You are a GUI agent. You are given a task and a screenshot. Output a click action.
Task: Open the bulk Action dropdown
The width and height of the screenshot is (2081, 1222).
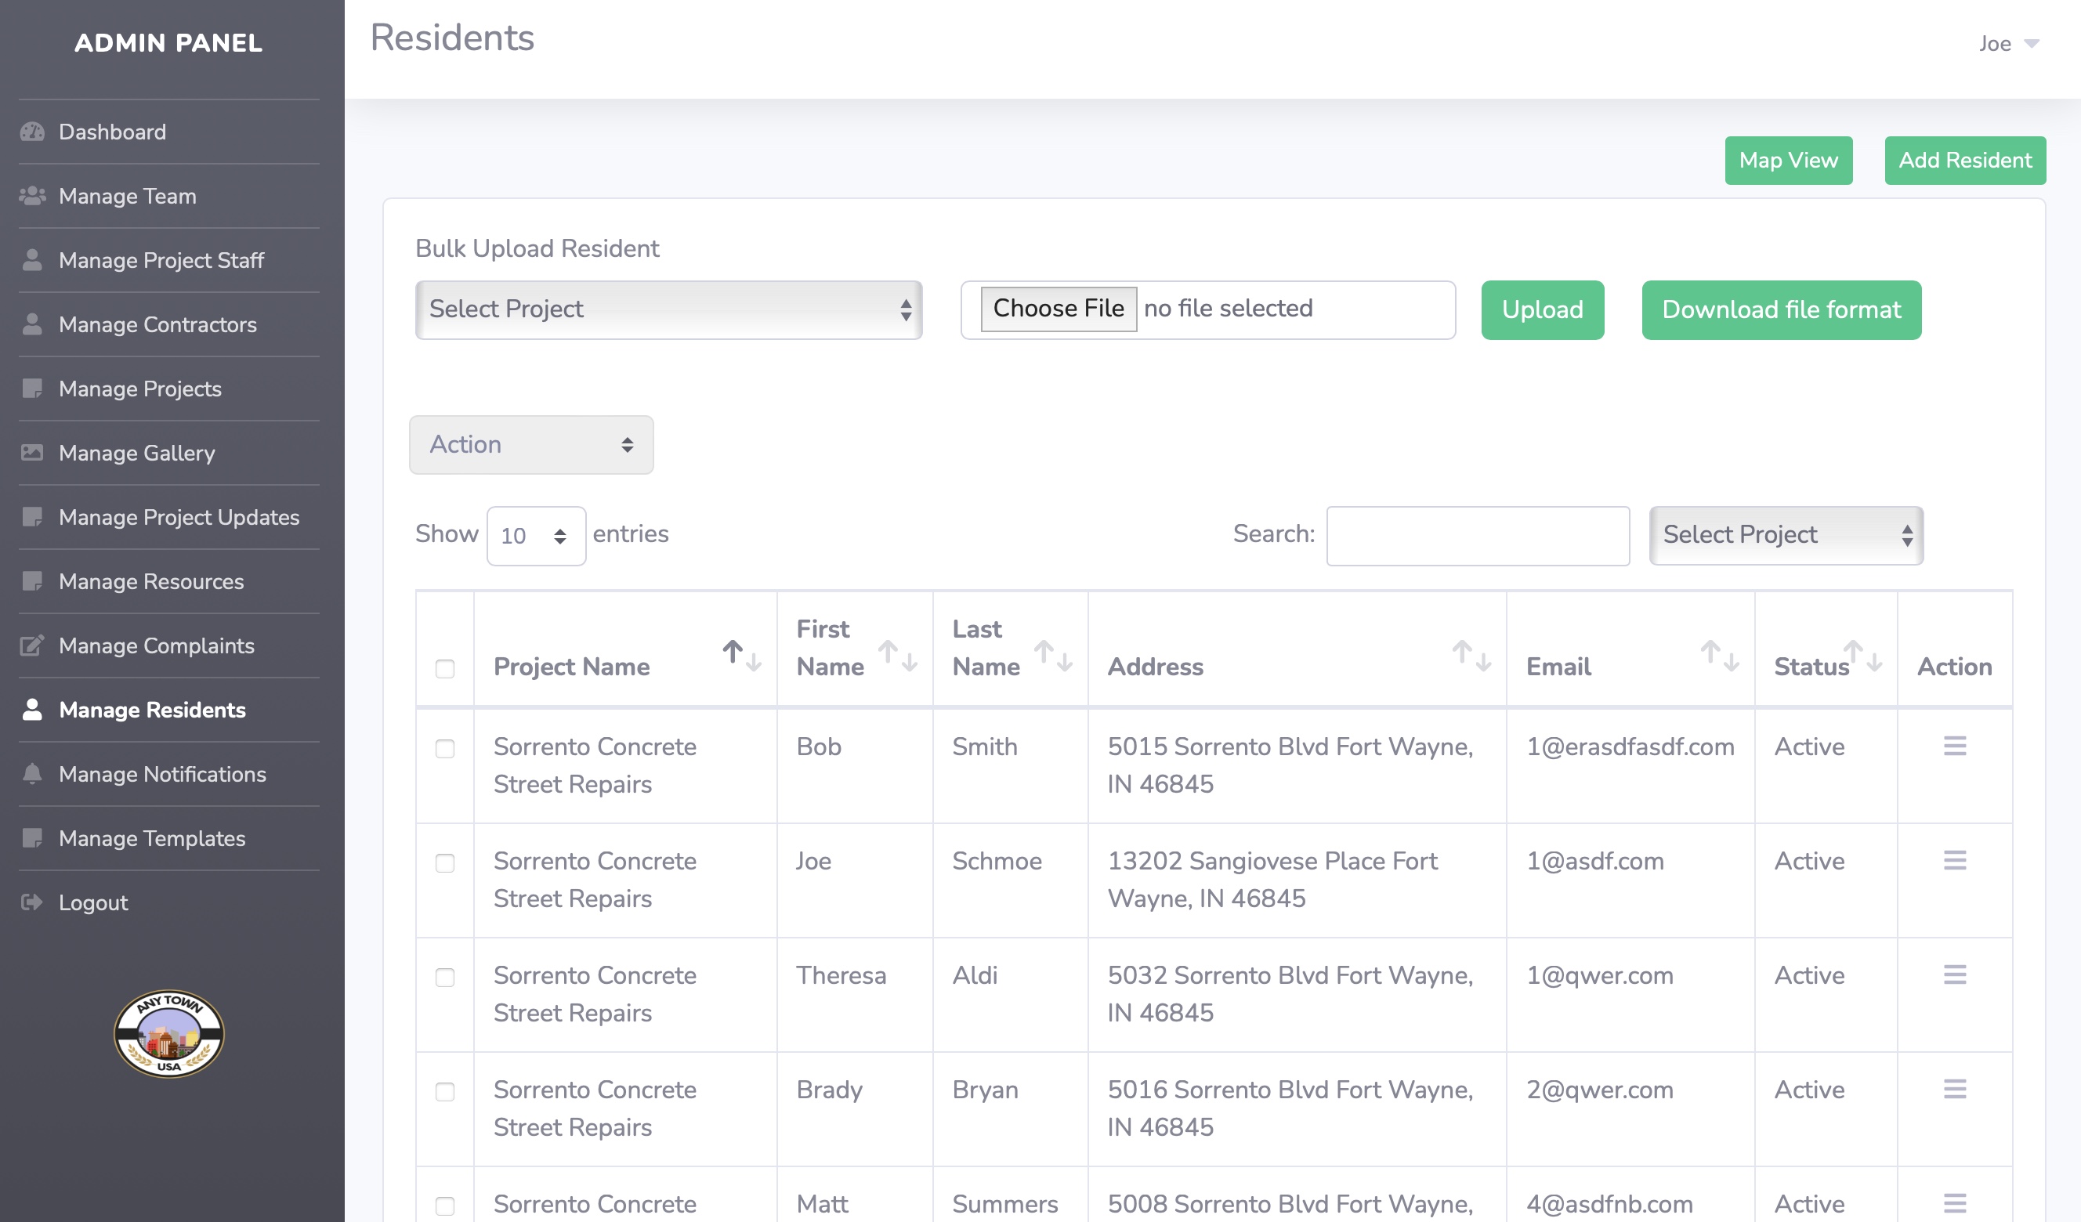[531, 444]
